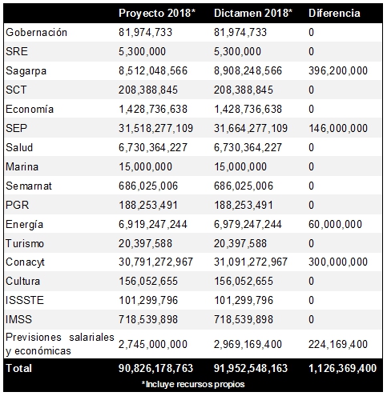The width and height of the screenshot is (387, 396).
Task: Click the Diferencia column header
Action: (334, 14)
